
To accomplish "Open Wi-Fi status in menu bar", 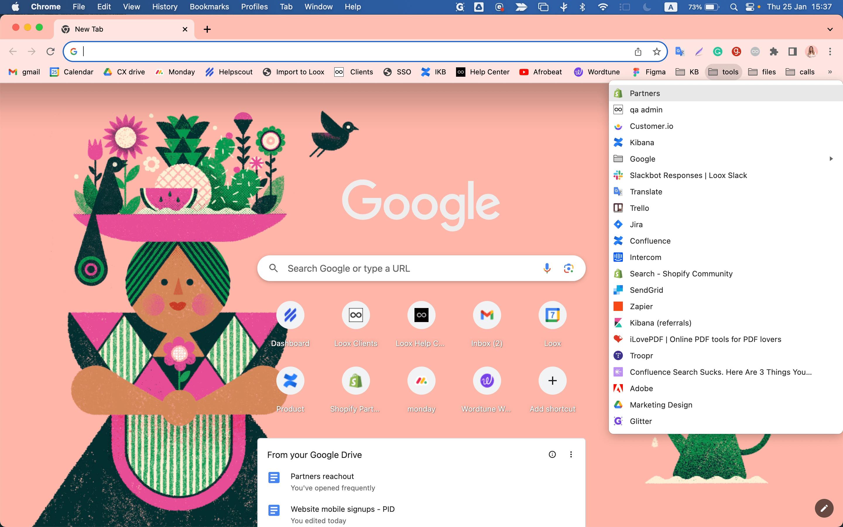I will tap(603, 7).
